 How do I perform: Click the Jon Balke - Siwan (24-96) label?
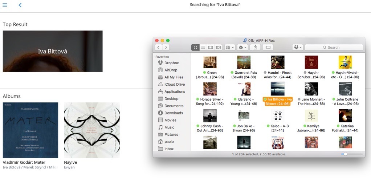pyautogui.click(x=244, y=128)
